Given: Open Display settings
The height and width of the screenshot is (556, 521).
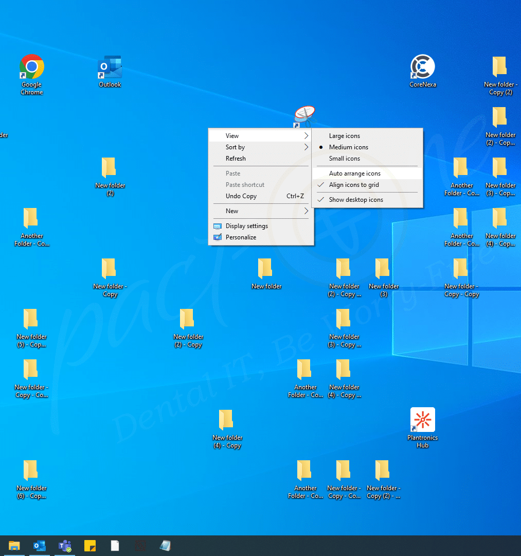Looking at the screenshot, I should coord(246,225).
